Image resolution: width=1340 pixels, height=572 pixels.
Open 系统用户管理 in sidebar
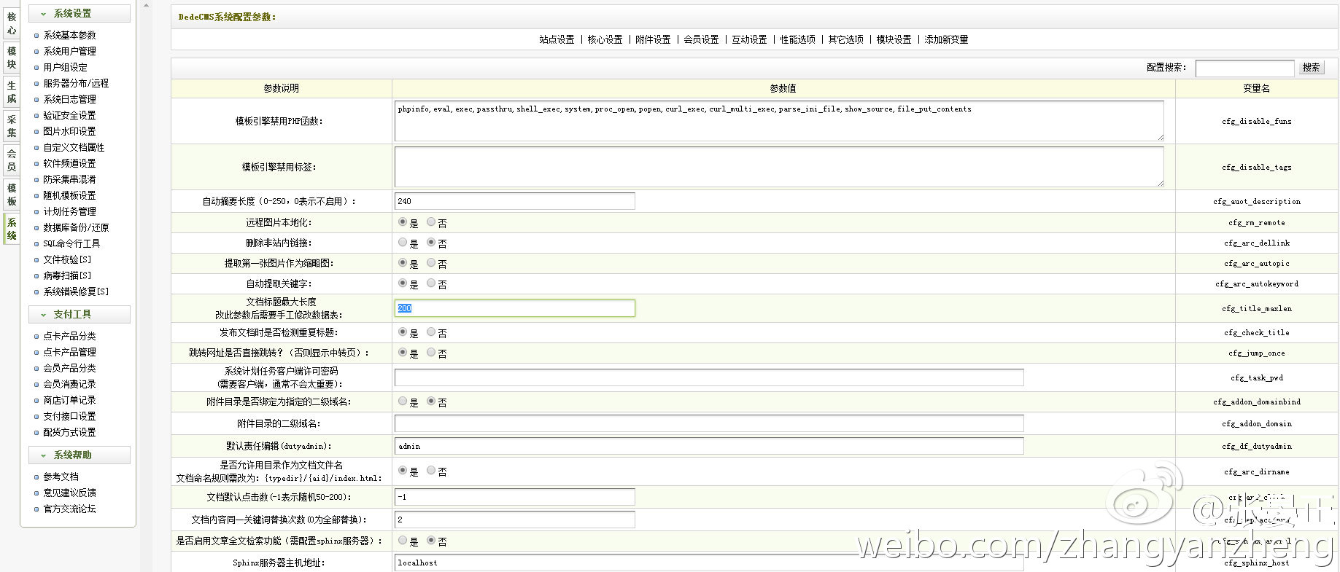point(69,51)
